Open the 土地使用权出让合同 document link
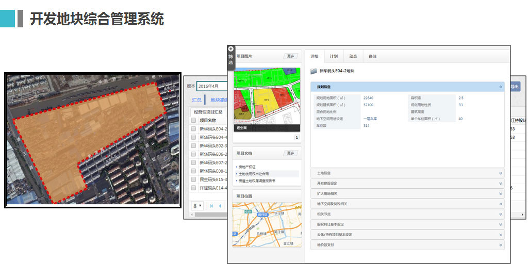This screenshot has width=528, height=279. (253, 174)
